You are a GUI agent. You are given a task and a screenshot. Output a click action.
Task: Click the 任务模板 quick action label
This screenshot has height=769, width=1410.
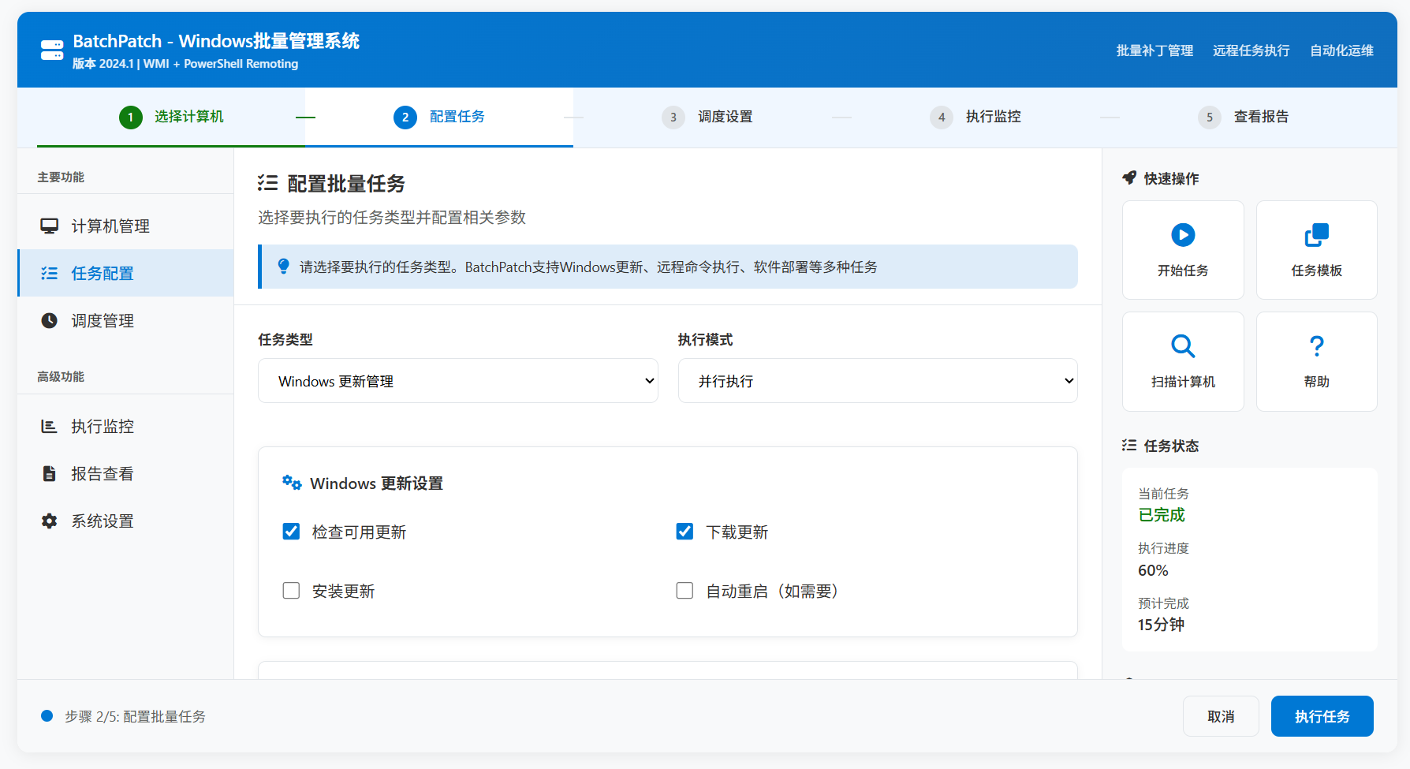1317,271
